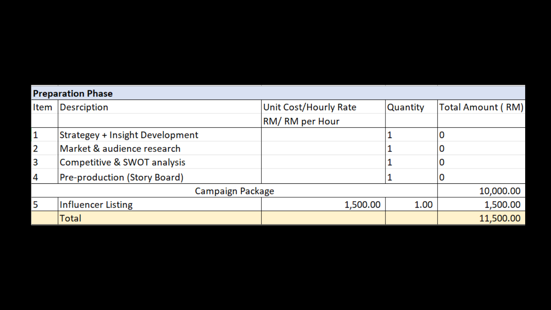Click the Campaign Package merged cell
Viewport: 551px width, 310px height.
pyautogui.click(x=234, y=191)
